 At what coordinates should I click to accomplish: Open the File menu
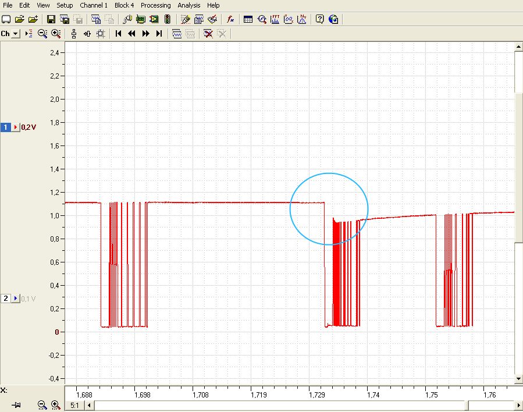(x=8, y=5)
